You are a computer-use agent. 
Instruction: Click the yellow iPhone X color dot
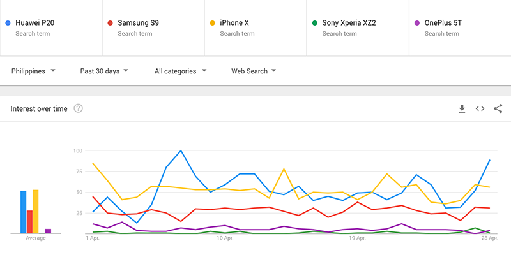pos(212,23)
